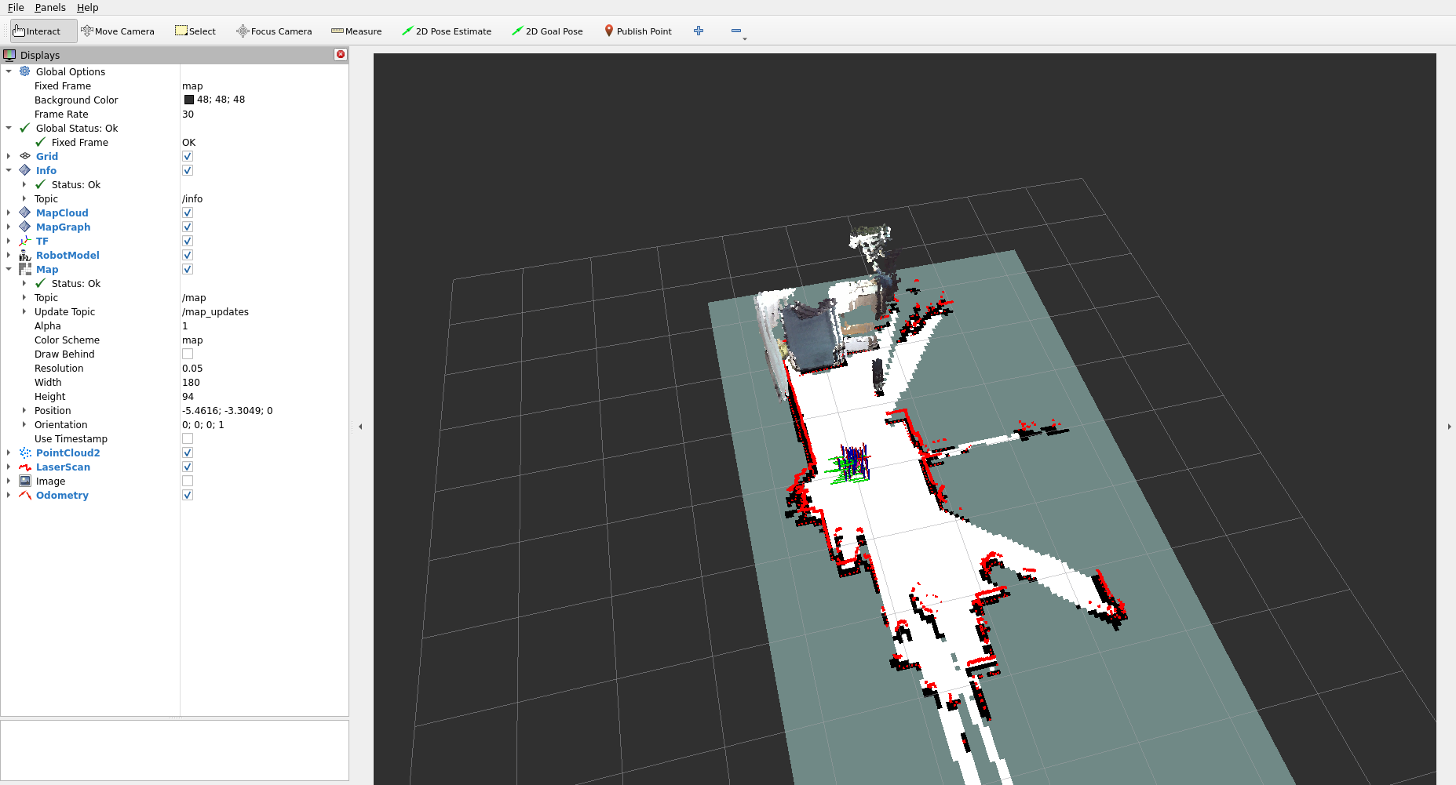
Task: Click the Image display icon
Action: (x=25, y=481)
